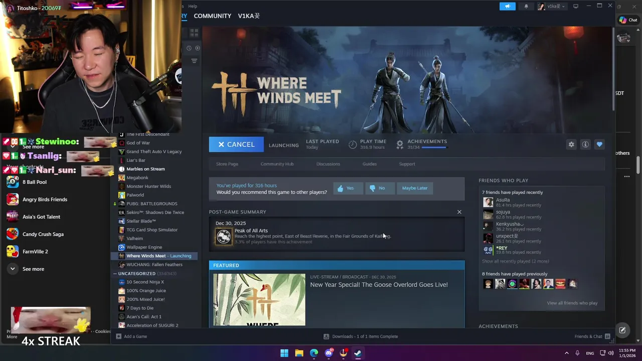Select WUCHANG: Fallen Feathers entry
The height and width of the screenshot is (361, 642).
[x=154, y=265]
